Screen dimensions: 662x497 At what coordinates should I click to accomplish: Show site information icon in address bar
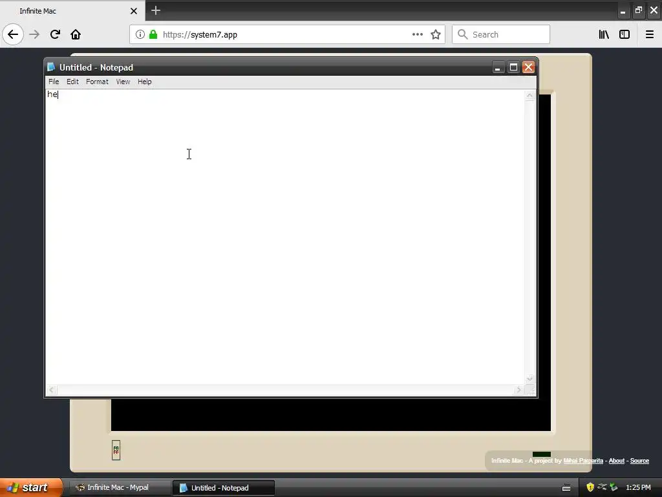[x=140, y=34]
